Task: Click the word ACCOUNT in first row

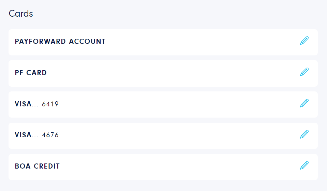Action: pos(87,41)
